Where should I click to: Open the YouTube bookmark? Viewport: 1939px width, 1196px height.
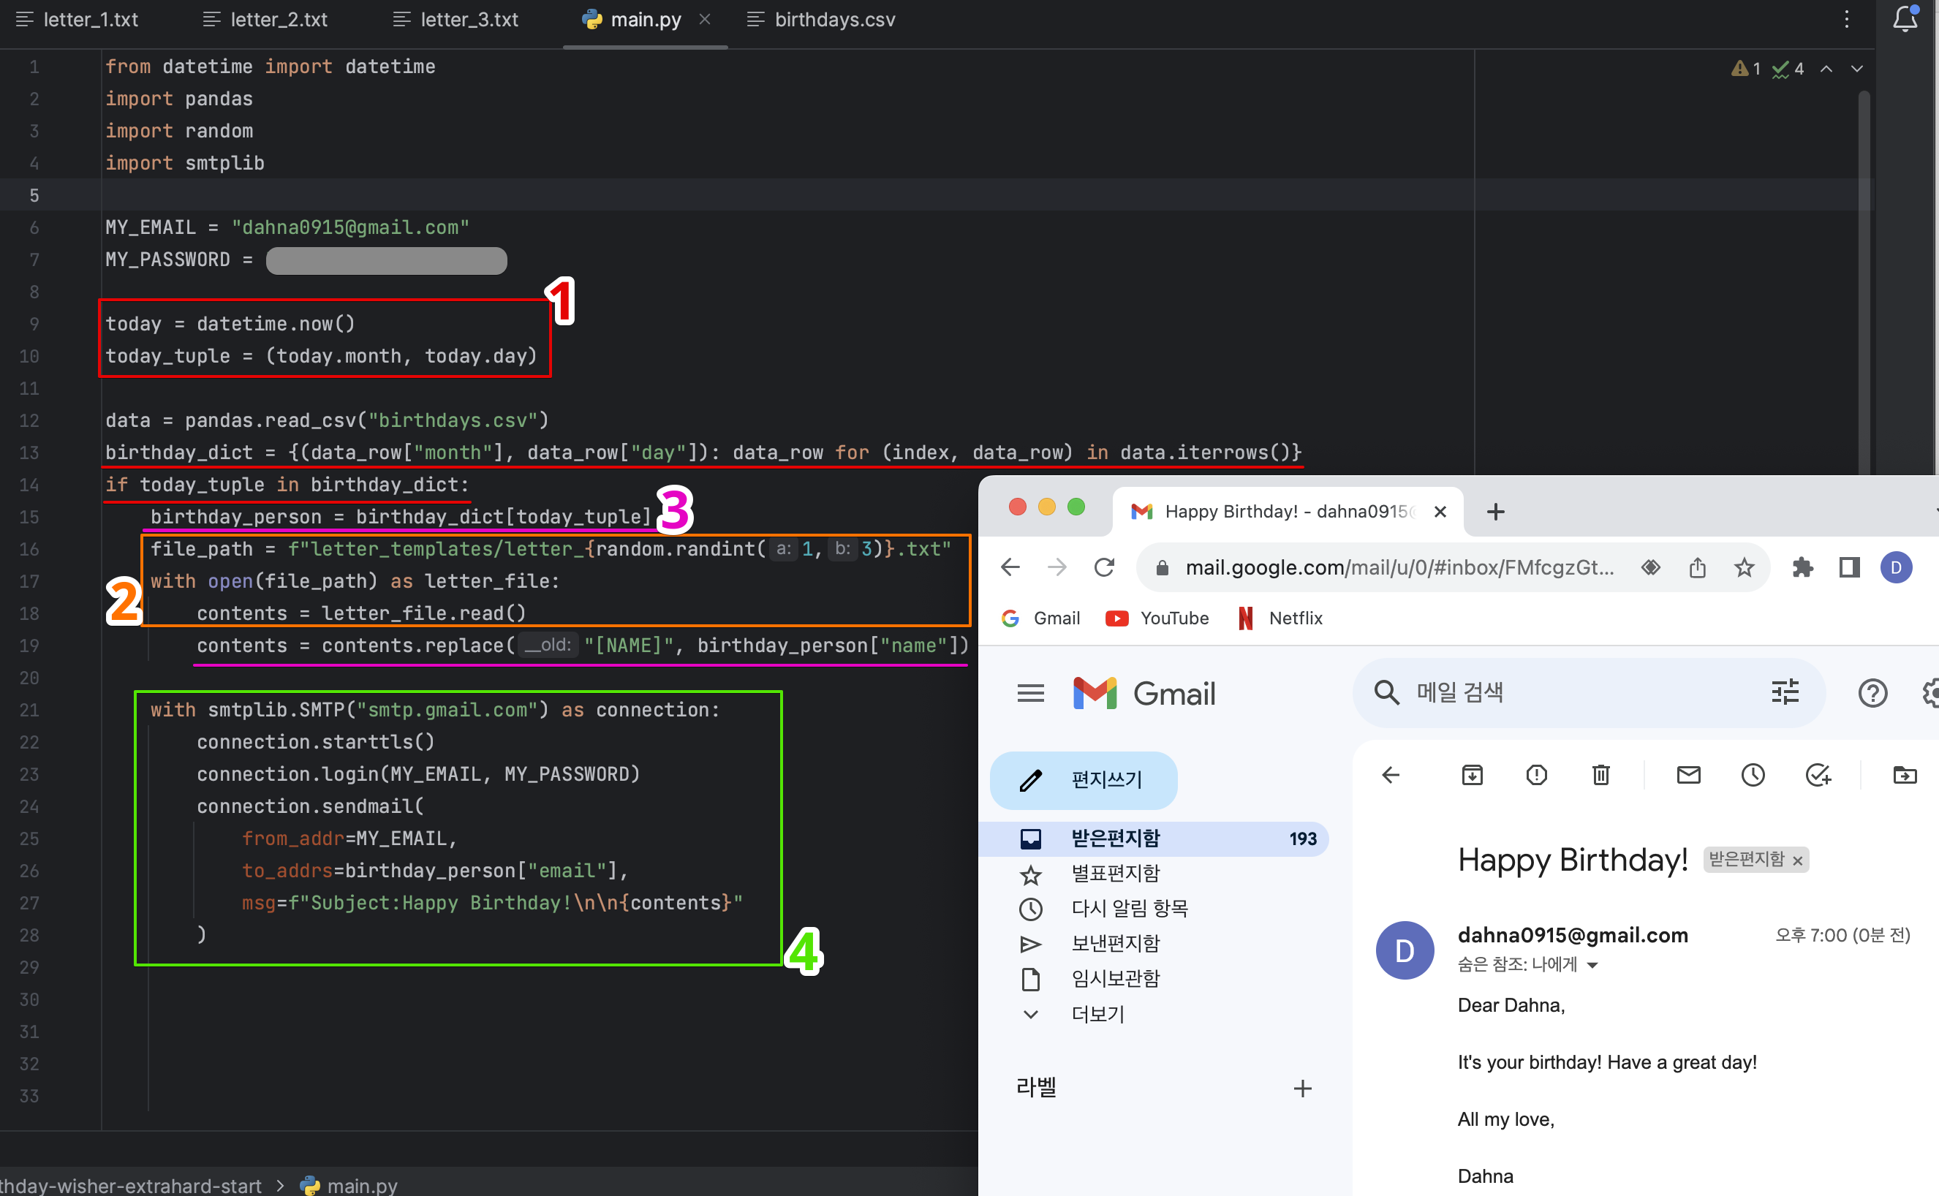click(1157, 618)
